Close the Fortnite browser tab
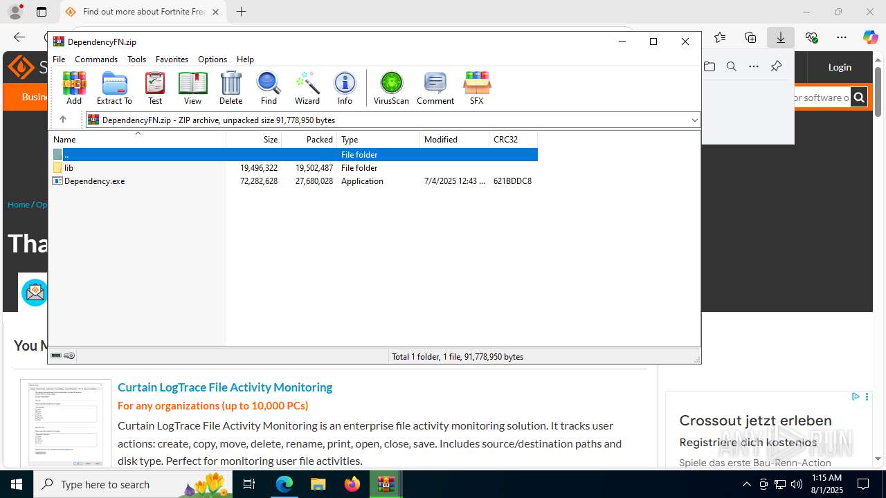 [216, 12]
